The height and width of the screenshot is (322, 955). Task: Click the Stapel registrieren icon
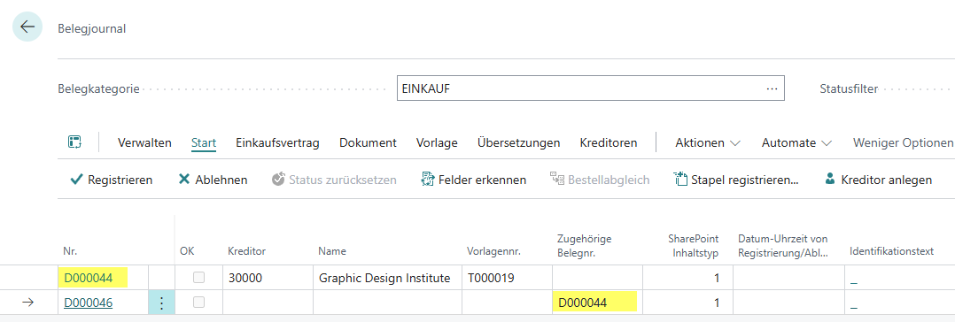click(680, 180)
